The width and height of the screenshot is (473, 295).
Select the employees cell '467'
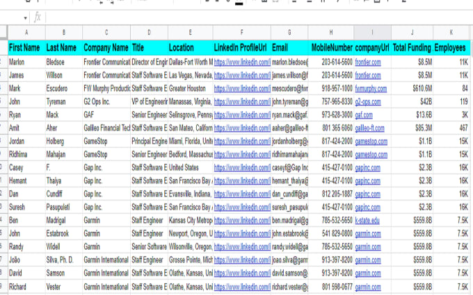point(451,128)
